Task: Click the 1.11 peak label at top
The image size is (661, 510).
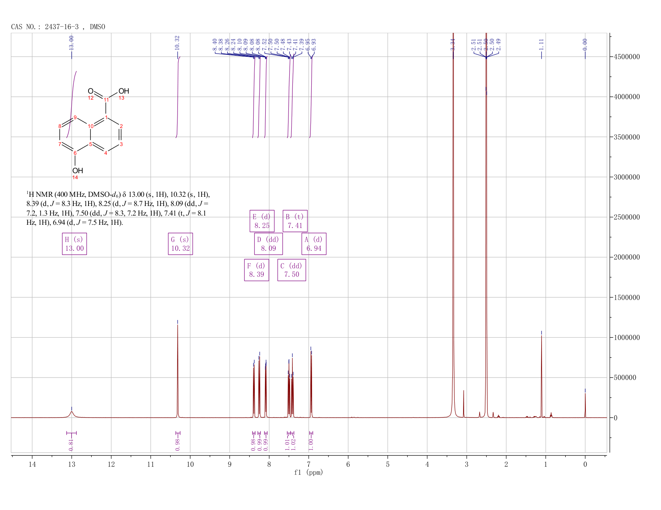Action: [541, 44]
